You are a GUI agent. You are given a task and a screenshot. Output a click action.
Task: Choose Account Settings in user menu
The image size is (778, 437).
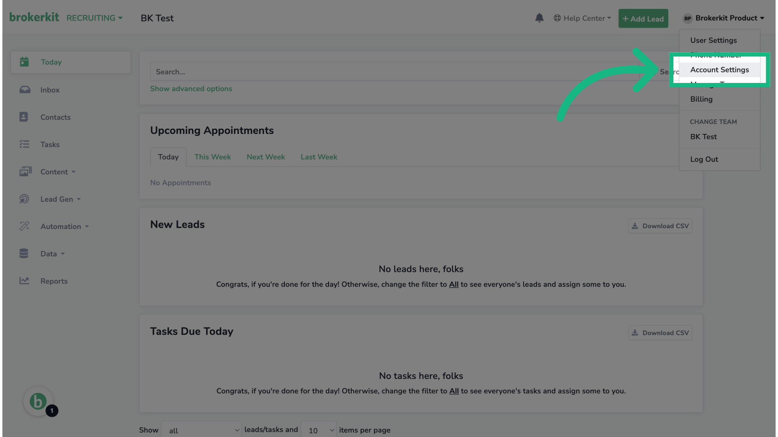point(720,70)
